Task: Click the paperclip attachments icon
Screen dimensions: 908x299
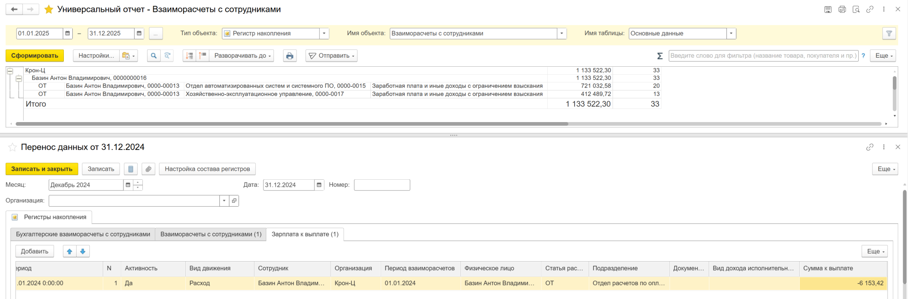Action: tap(148, 169)
